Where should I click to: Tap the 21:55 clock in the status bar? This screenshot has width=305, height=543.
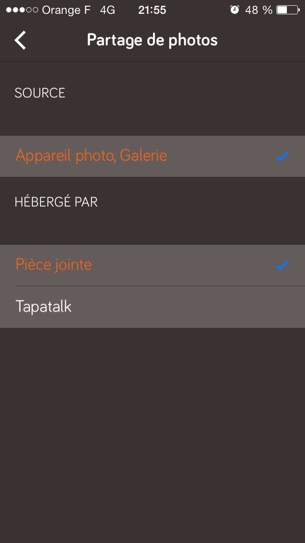point(152,10)
